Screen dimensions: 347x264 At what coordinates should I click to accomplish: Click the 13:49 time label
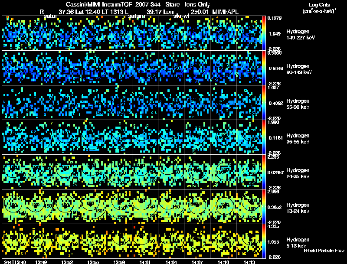click(x=41, y=262)
